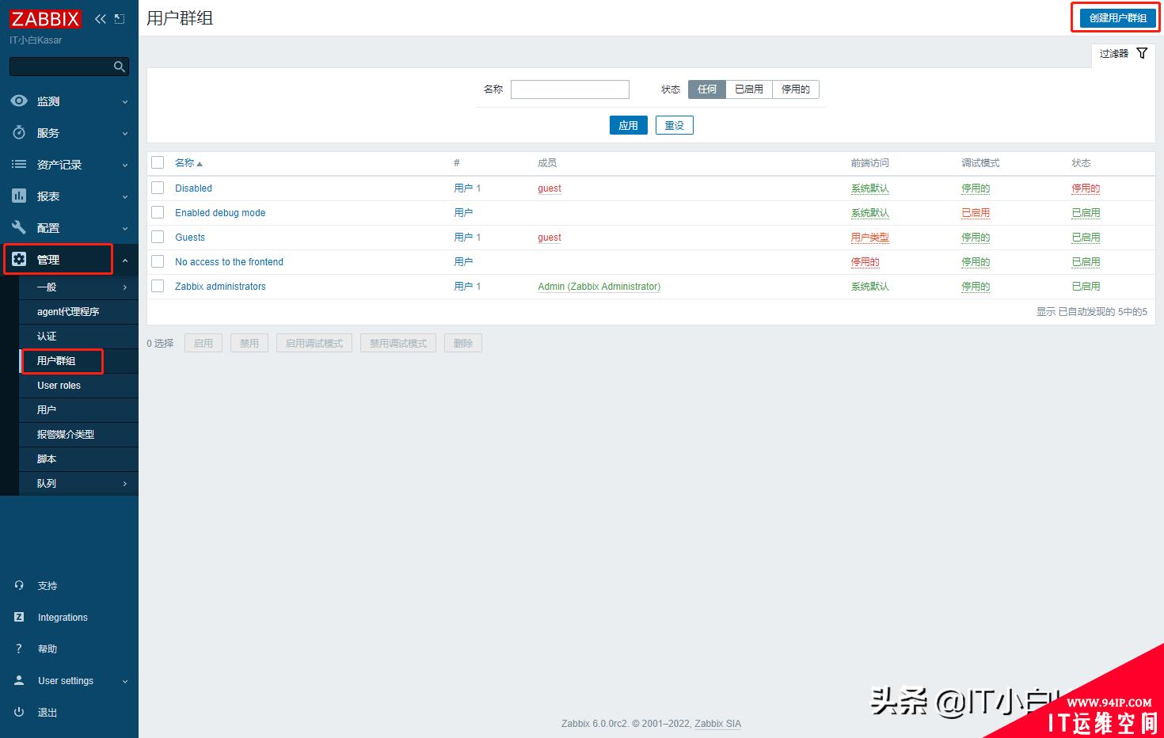The height and width of the screenshot is (738, 1164).
Task: Open the 用户 link in Guests row
Action: 463,238
